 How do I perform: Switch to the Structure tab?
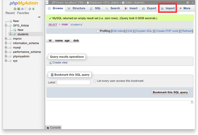coord(76,8)
